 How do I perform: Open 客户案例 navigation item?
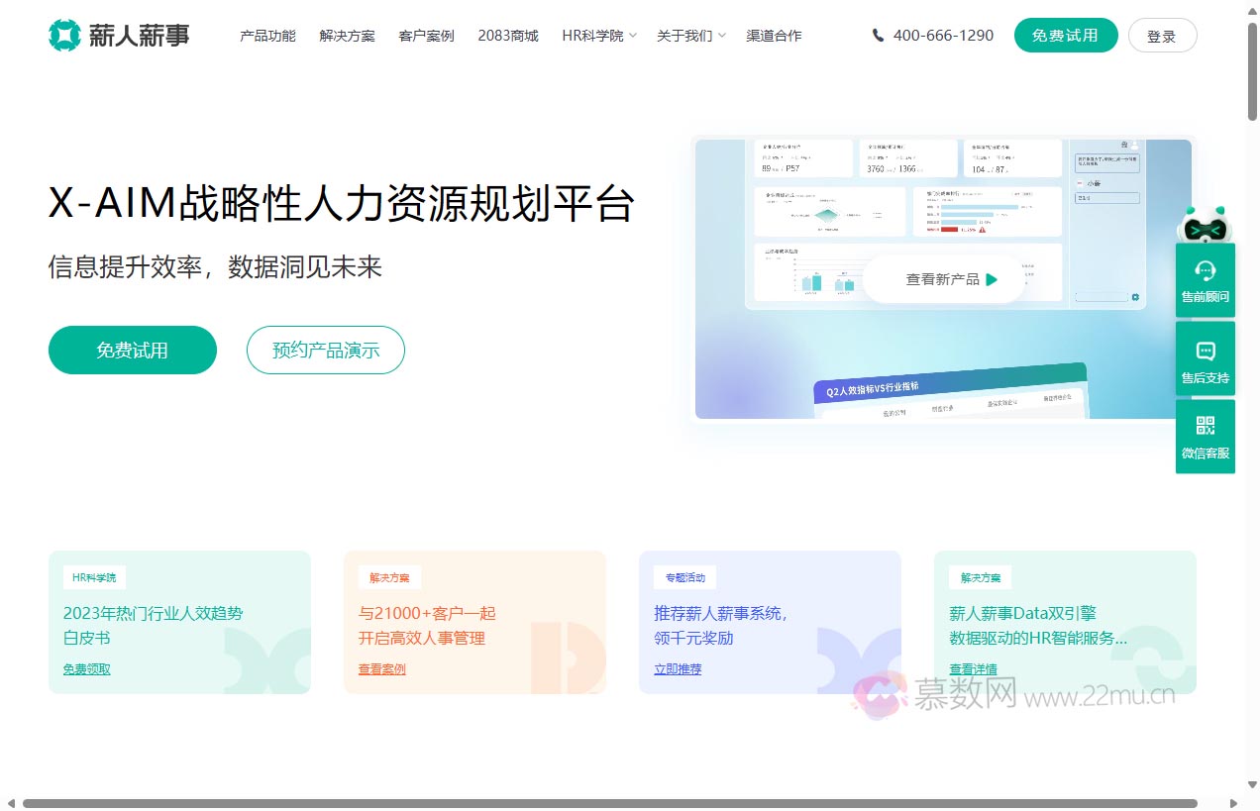426,36
